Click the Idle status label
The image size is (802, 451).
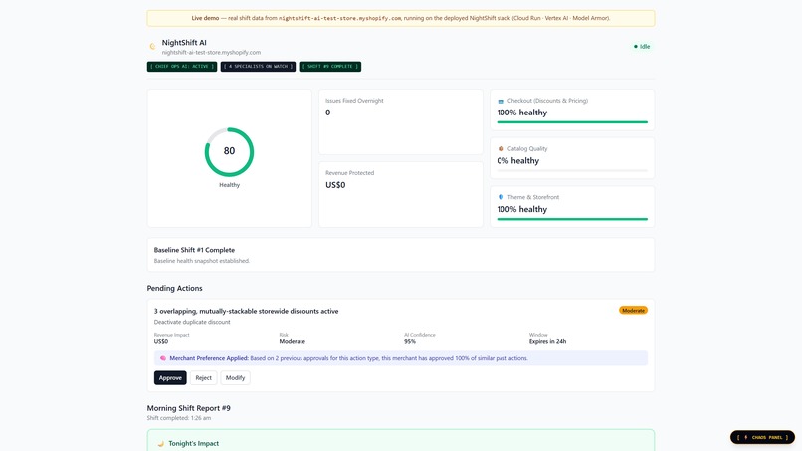pos(645,47)
